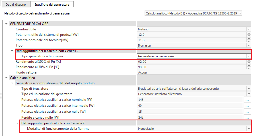This screenshot has height=136, width=253.
Task: Open Tipo generatore a biomassa dropdown
Action: (x=249, y=56)
